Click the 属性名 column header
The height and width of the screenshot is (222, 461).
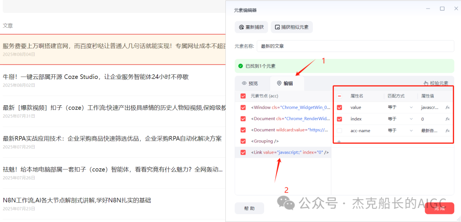click(x=356, y=96)
